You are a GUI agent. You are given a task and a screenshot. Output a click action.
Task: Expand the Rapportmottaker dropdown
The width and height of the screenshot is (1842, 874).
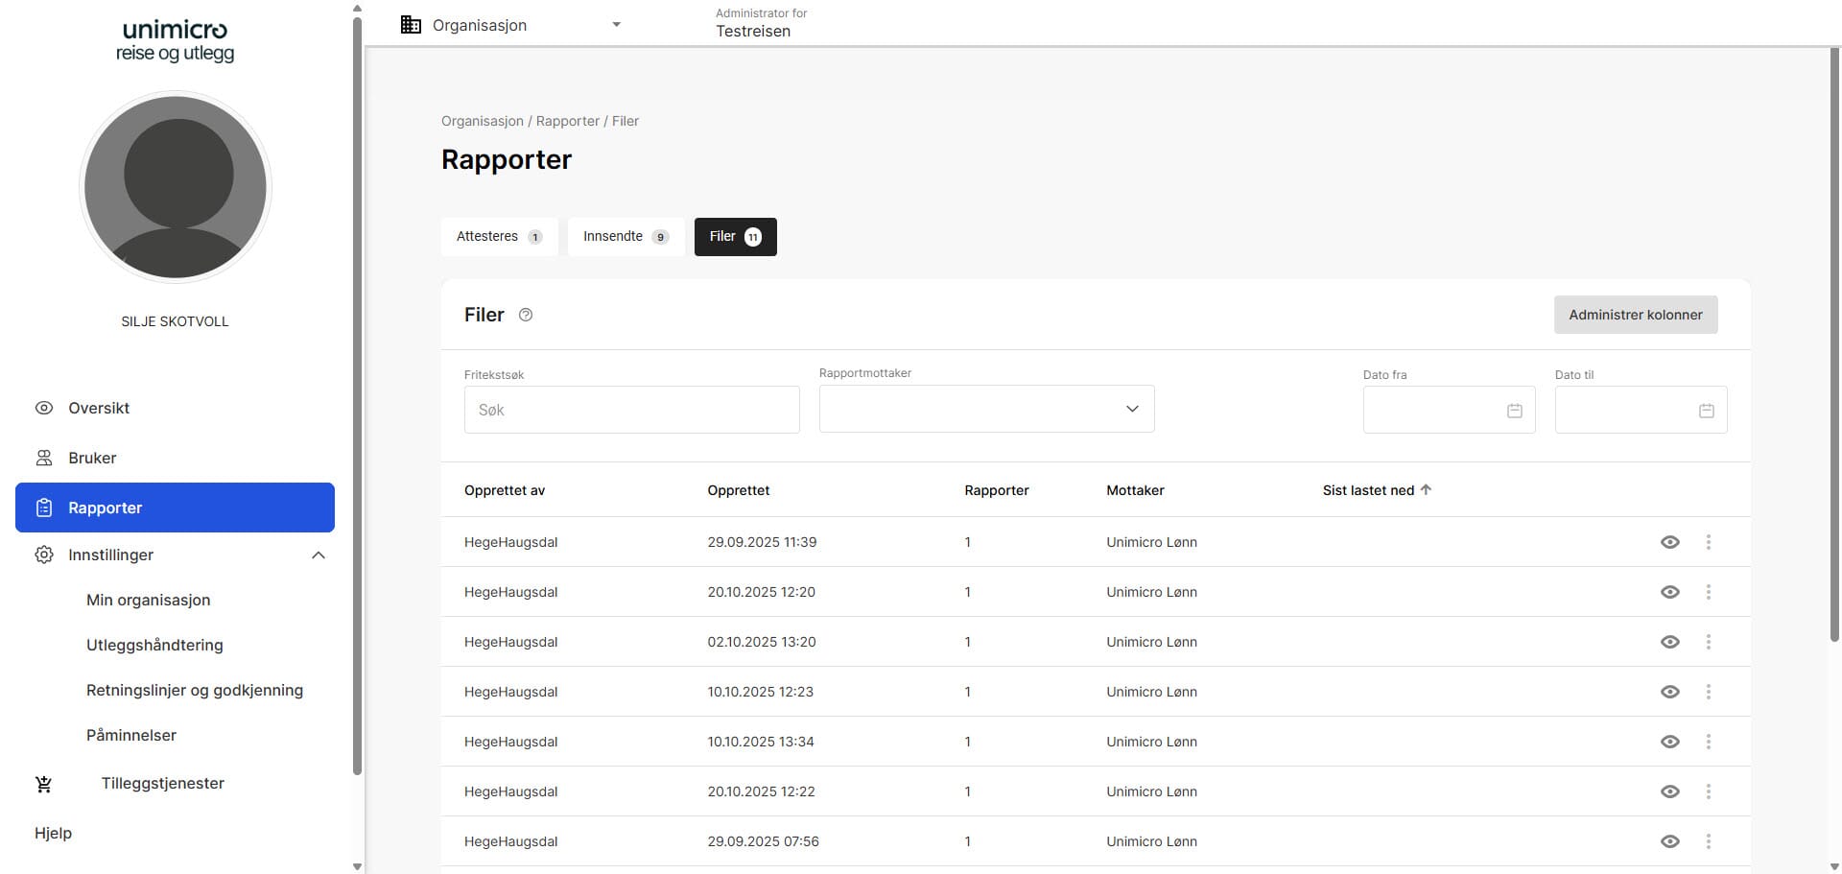pos(1132,410)
